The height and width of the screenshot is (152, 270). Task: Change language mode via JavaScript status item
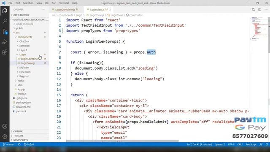251,144
